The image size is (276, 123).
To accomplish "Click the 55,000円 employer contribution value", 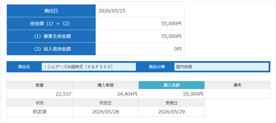I will [x=171, y=36].
